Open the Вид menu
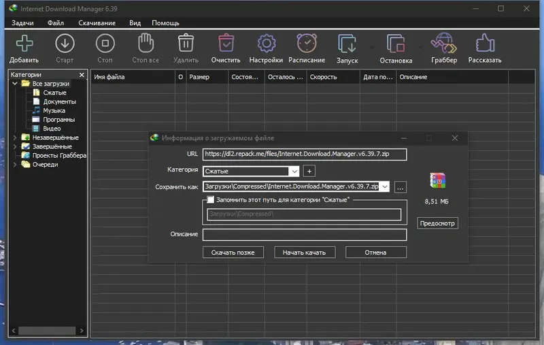This screenshot has height=345, width=544. click(x=135, y=23)
